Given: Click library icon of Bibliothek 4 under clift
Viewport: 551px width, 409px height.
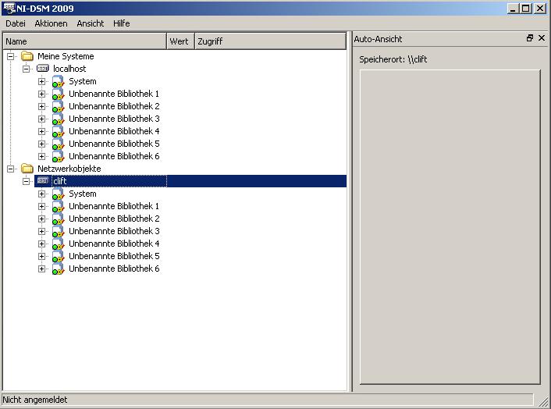Looking at the screenshot, I should coord(58,244).
